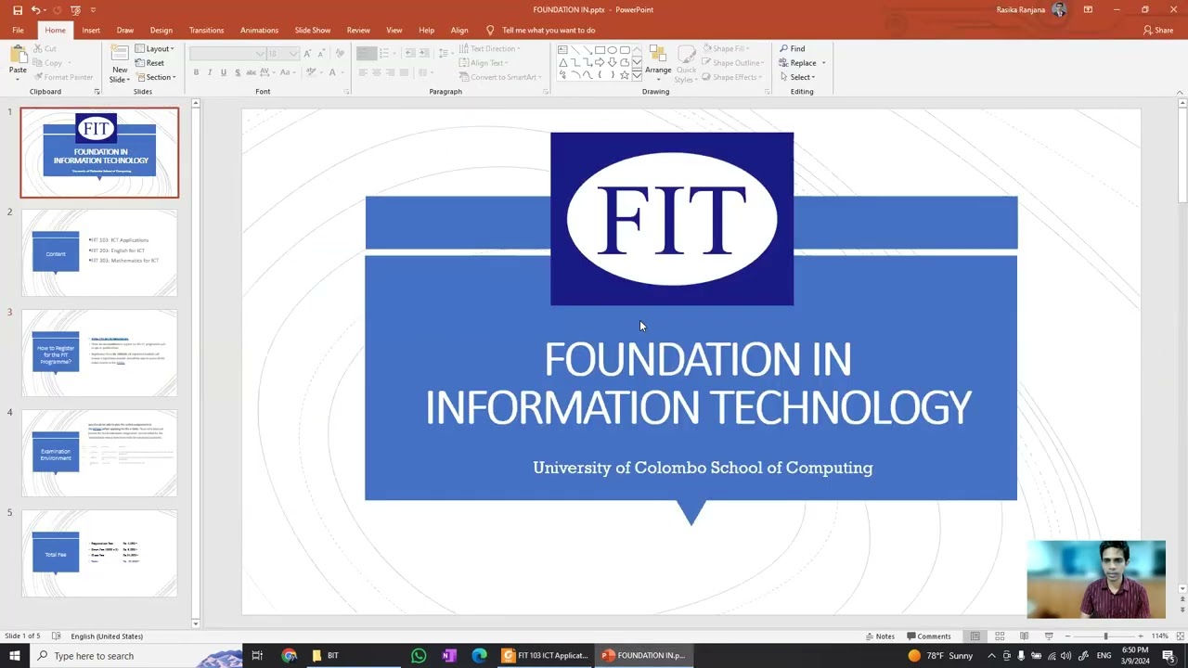
Task: Click the Windows Start button
Action: click(x=14, y=656)
